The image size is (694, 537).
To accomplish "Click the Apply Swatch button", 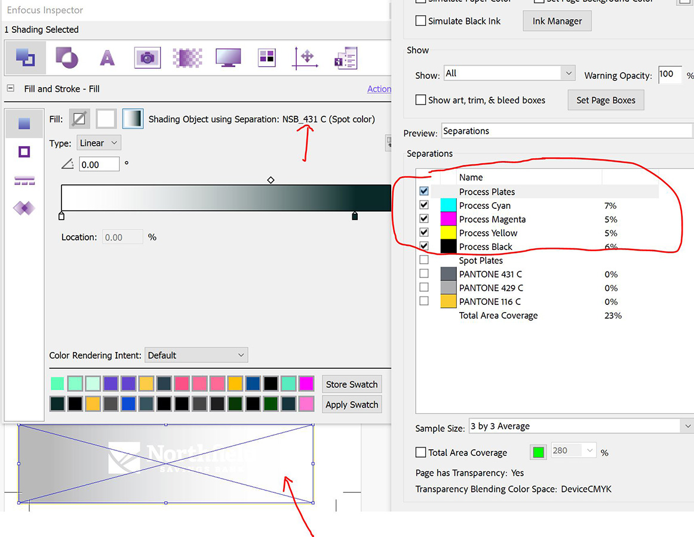I will pyautogui.click(x=352, y=405).
